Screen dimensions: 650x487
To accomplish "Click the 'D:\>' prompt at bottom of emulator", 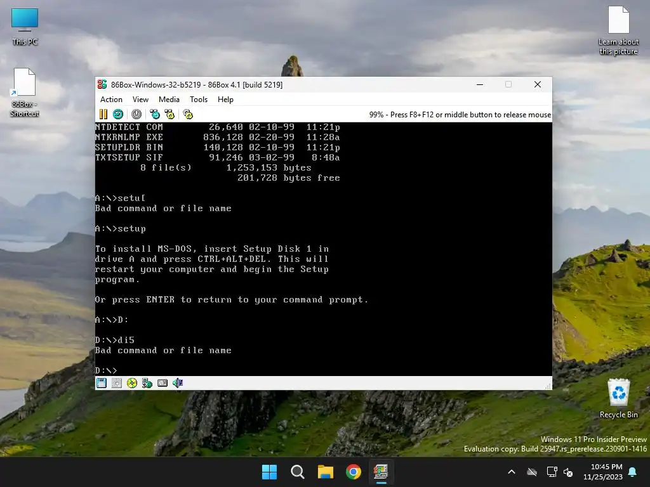I will [x=106, y=370].
